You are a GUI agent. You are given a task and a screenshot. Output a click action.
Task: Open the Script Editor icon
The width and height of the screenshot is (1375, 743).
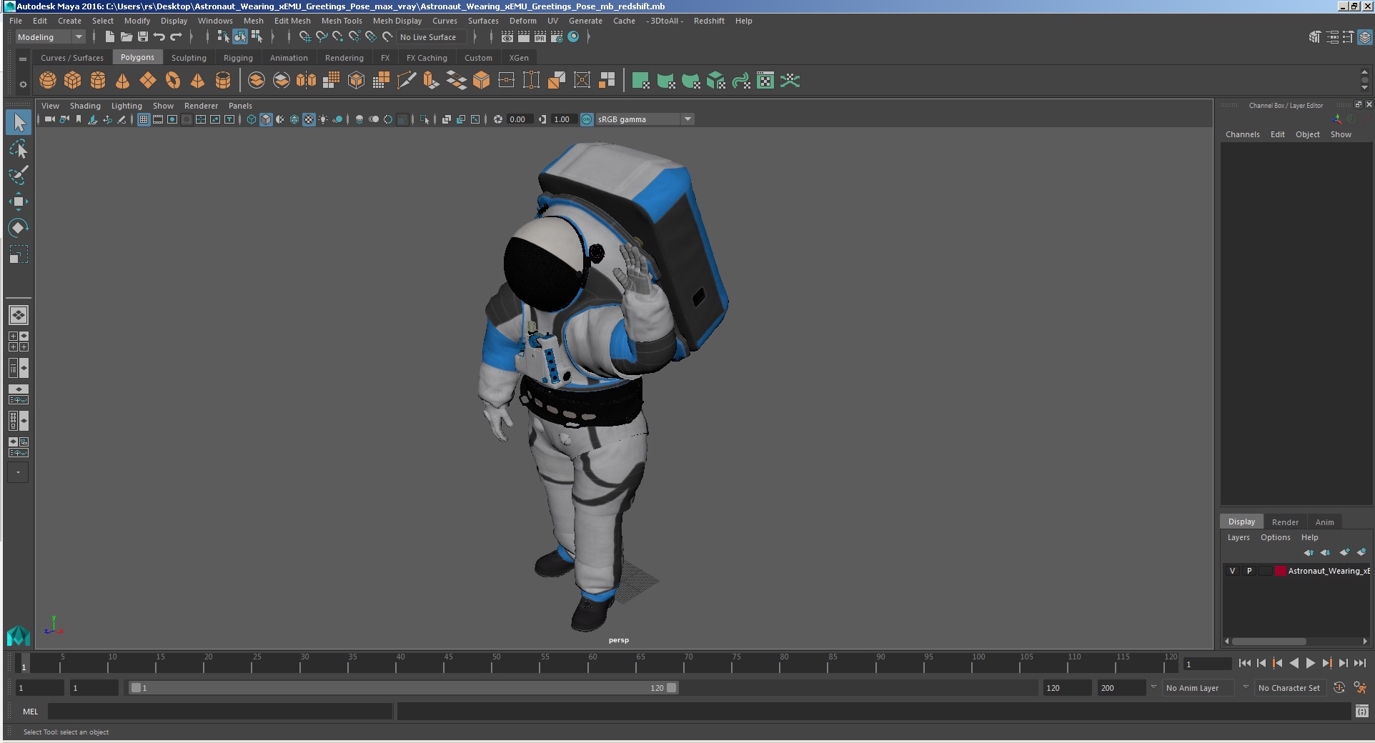[1362, 712]
